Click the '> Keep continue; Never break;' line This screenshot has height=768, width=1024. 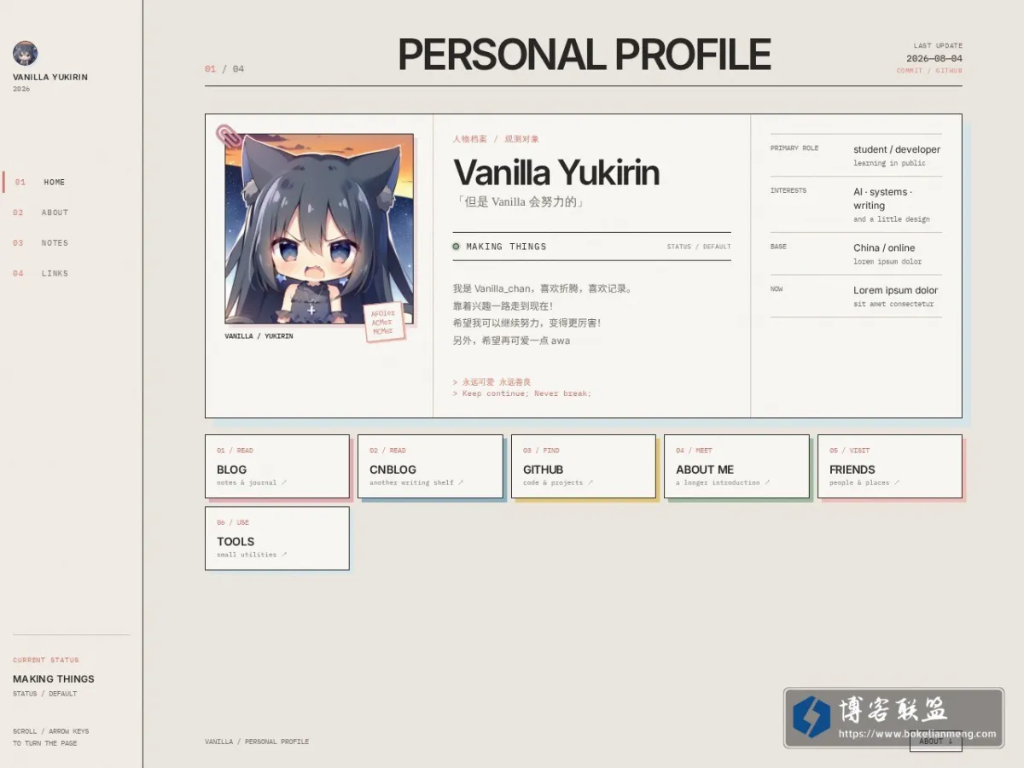[522, 393]
